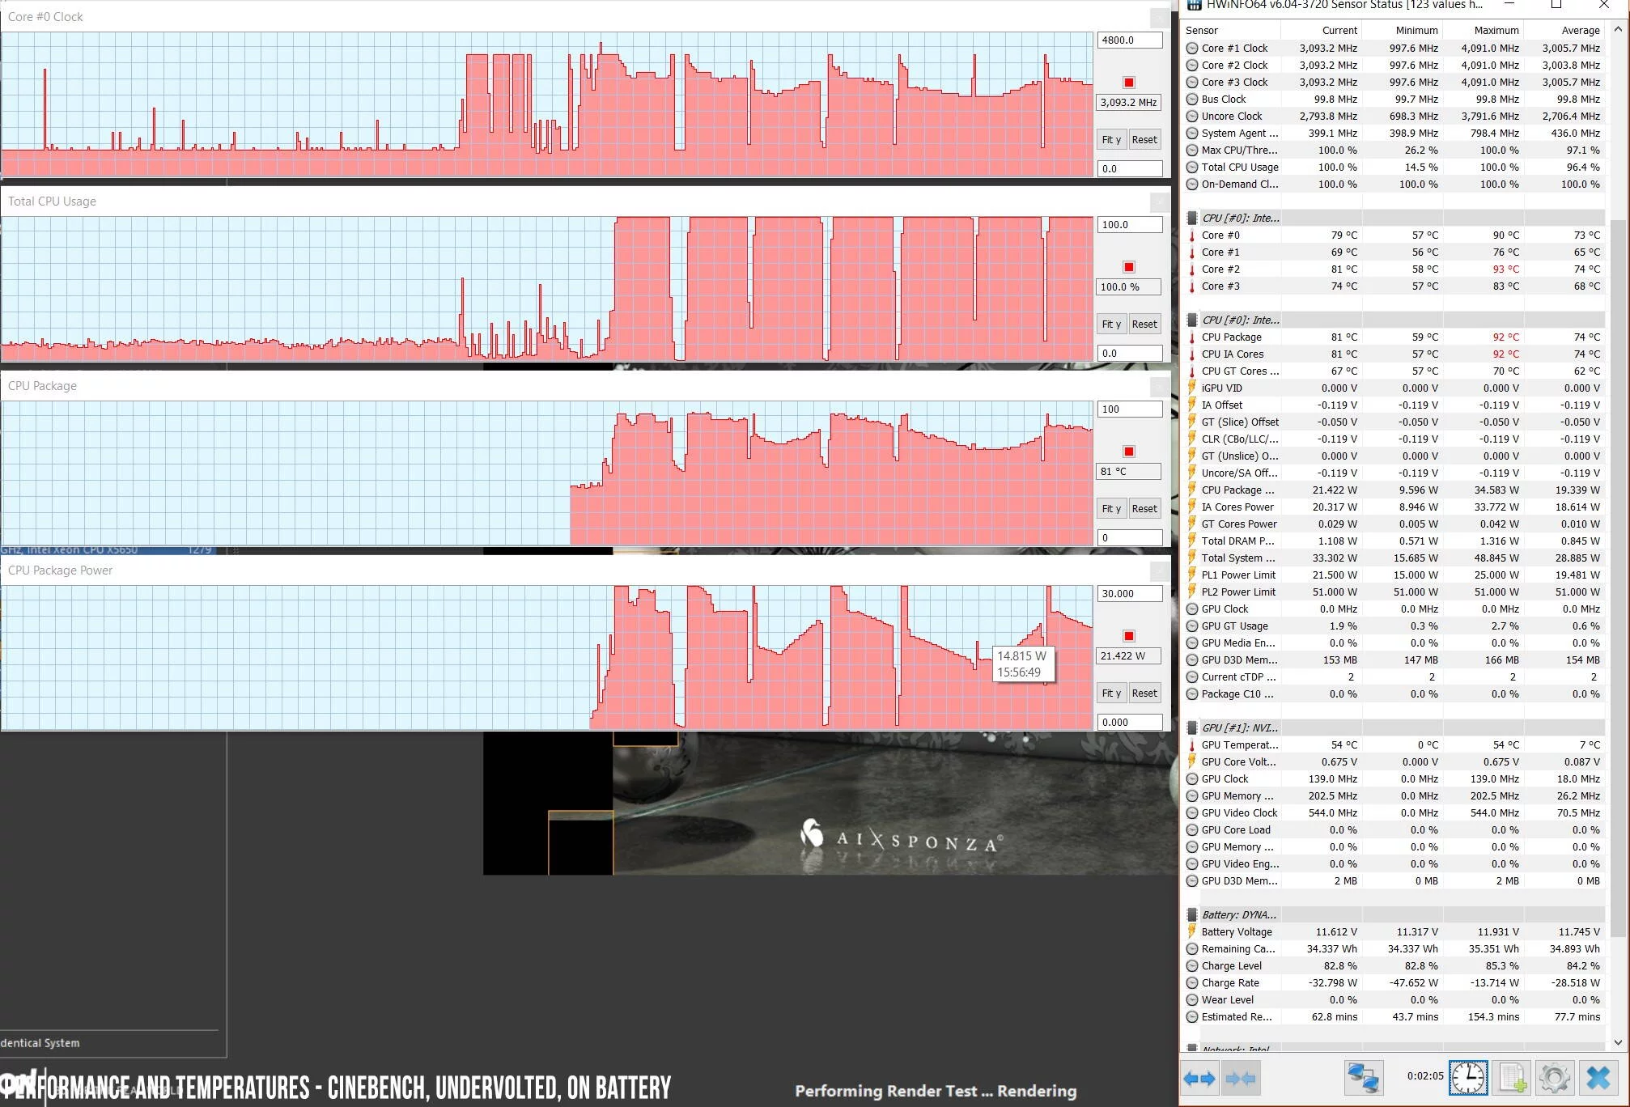Click the 0 minimum field of CPU Package graph

click(x=1130, y=537)
